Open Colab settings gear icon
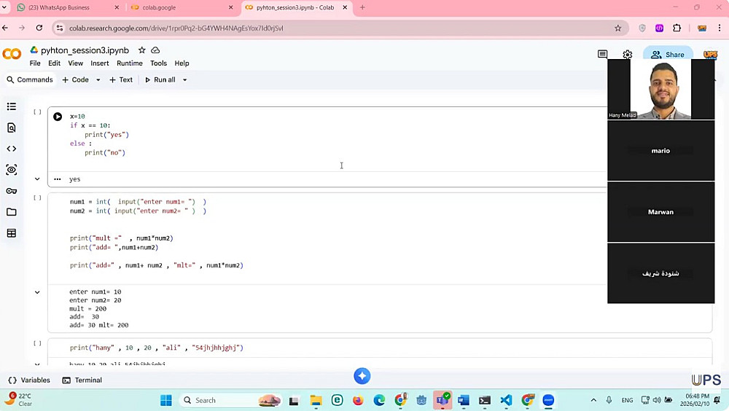729x411 pixels. point(627,55)
